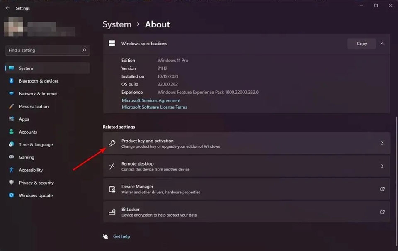
Task: Click the Apps icon in sidebar
Action: pos(12,119)
